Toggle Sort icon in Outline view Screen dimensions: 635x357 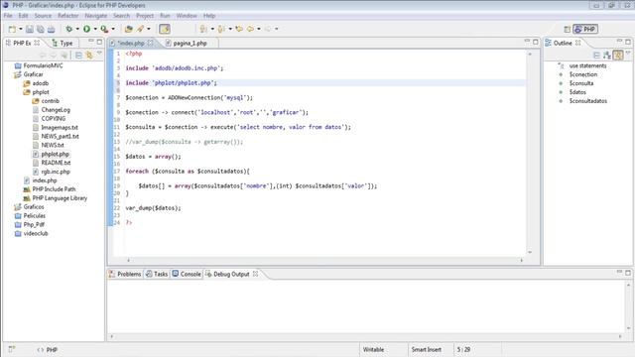[x=606, y=56]
